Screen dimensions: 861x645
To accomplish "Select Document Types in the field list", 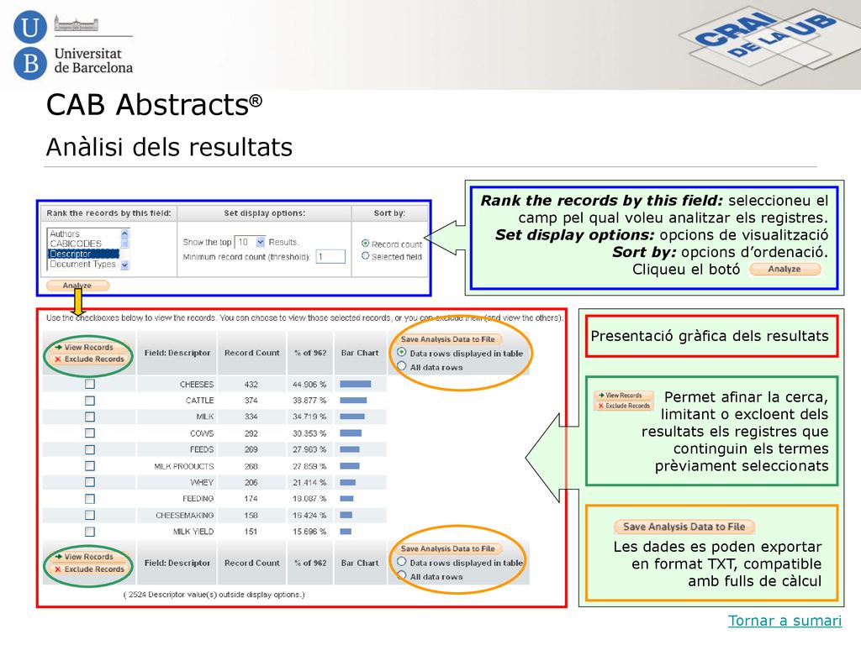I will coord(83,264).
